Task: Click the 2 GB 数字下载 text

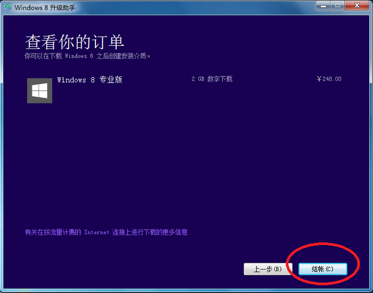Action: [212, 79]
